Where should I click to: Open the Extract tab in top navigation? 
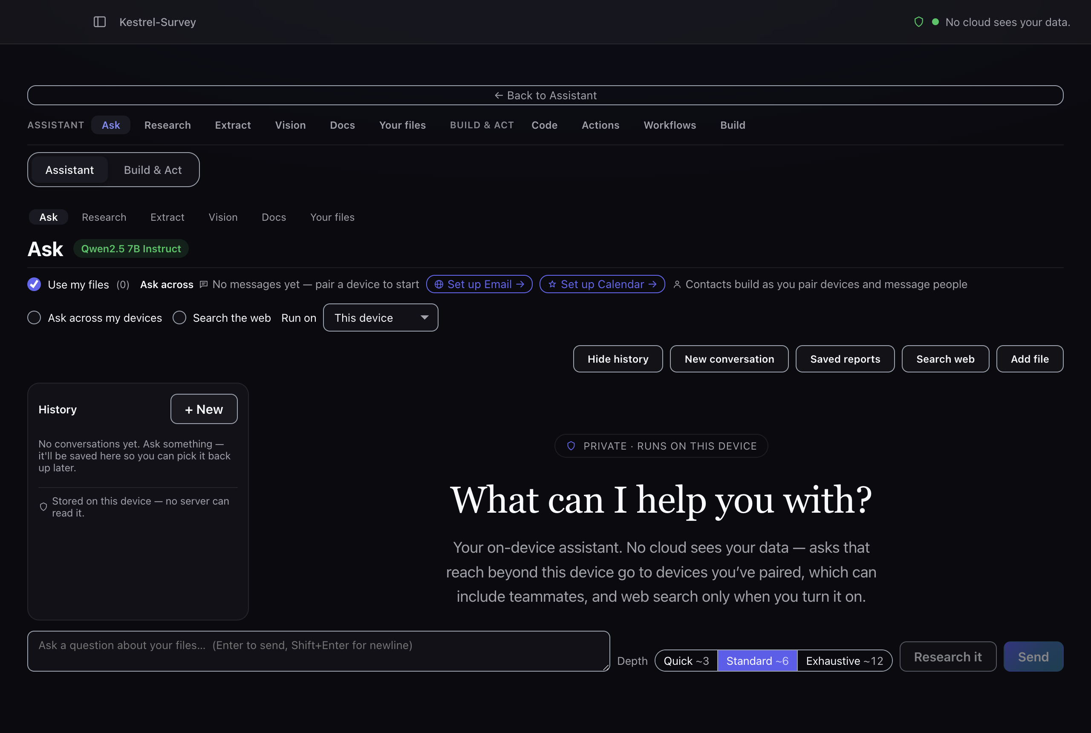point(233,125)
